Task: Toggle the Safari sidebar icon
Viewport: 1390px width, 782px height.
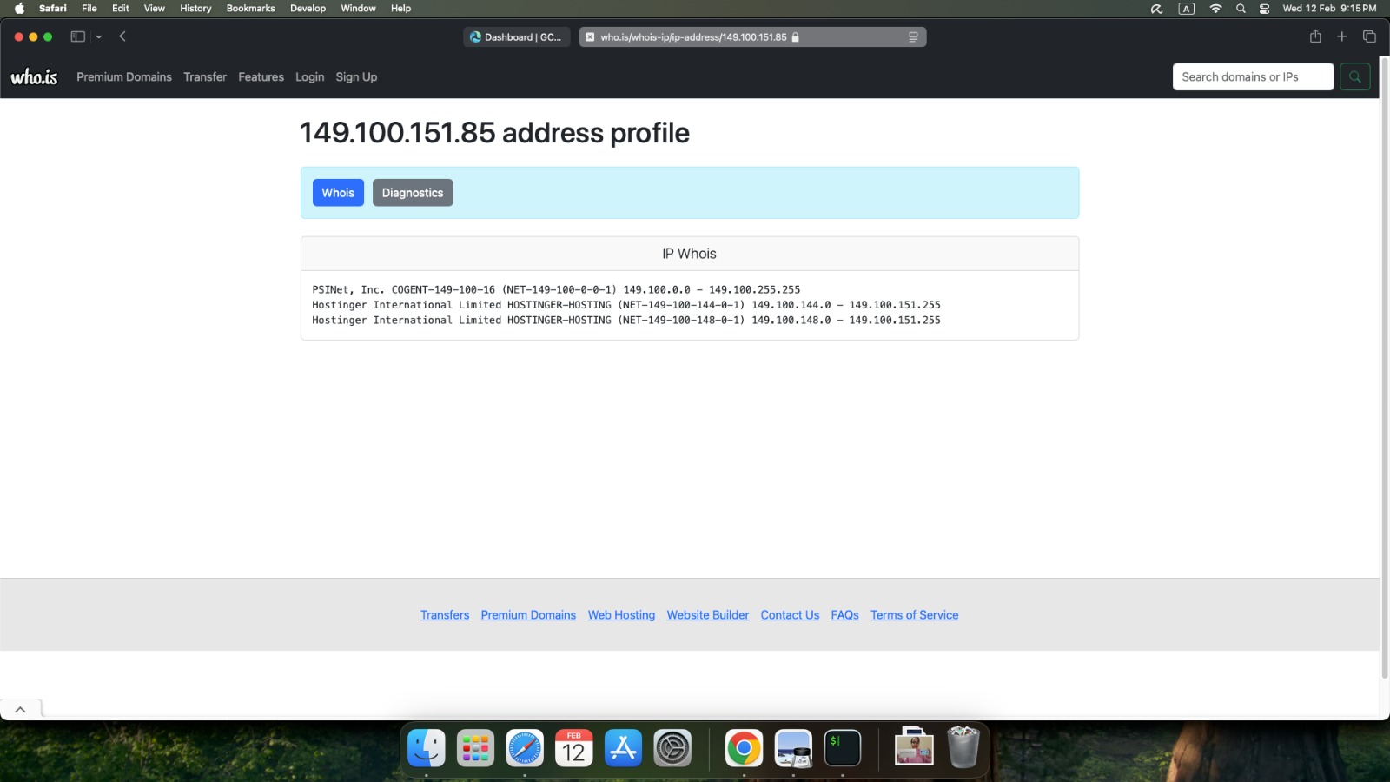Action: [77, 36]
